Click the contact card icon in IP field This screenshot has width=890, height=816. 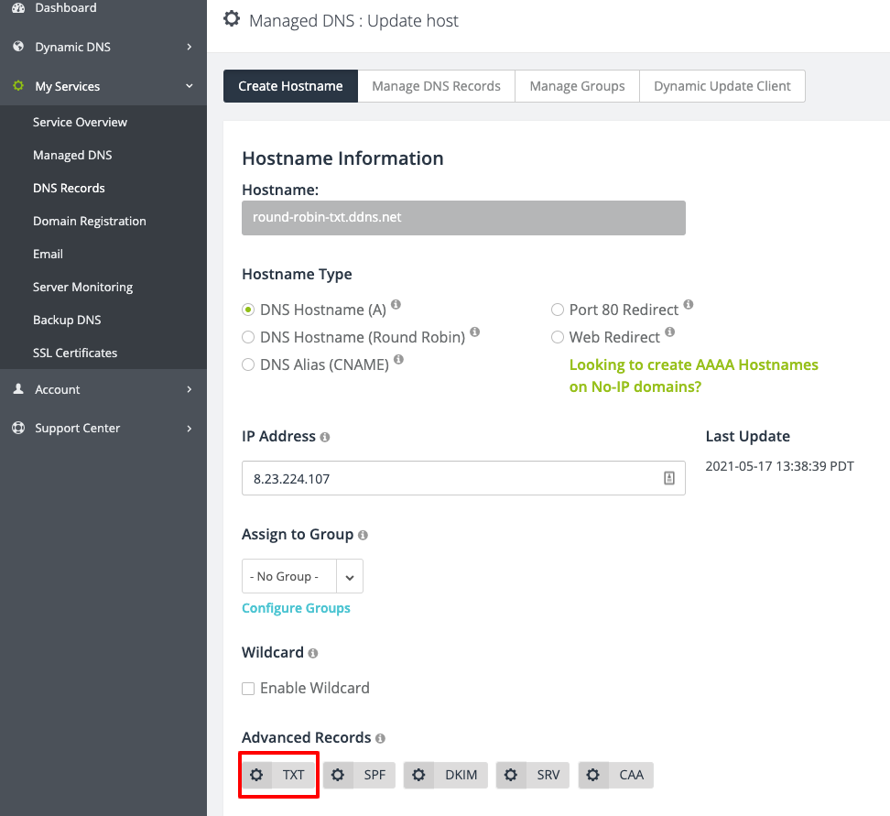click(x=669, y=478)
